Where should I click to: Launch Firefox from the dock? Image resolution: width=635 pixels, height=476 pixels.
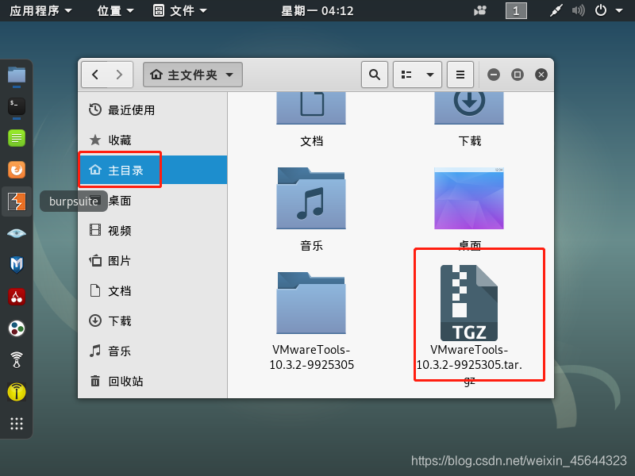(17, 170)
